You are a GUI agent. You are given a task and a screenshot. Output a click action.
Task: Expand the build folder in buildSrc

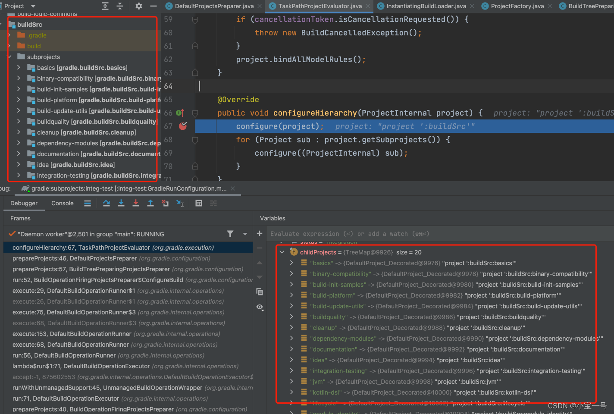pos(9,46)
